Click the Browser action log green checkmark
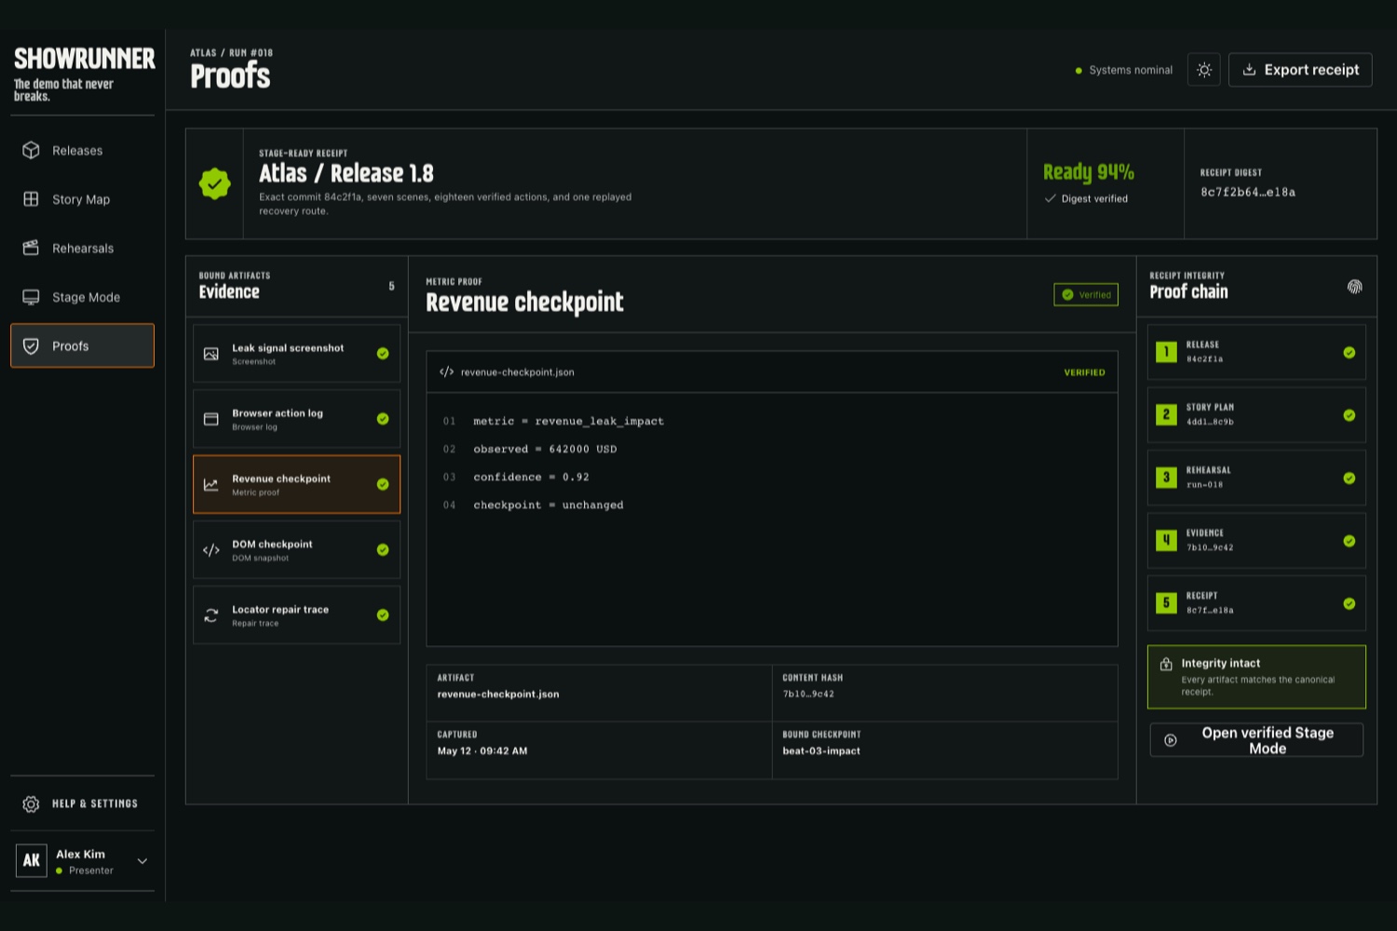Image resolution: width=1397 pixels, height=931 pixels. (x=383, y=419)
